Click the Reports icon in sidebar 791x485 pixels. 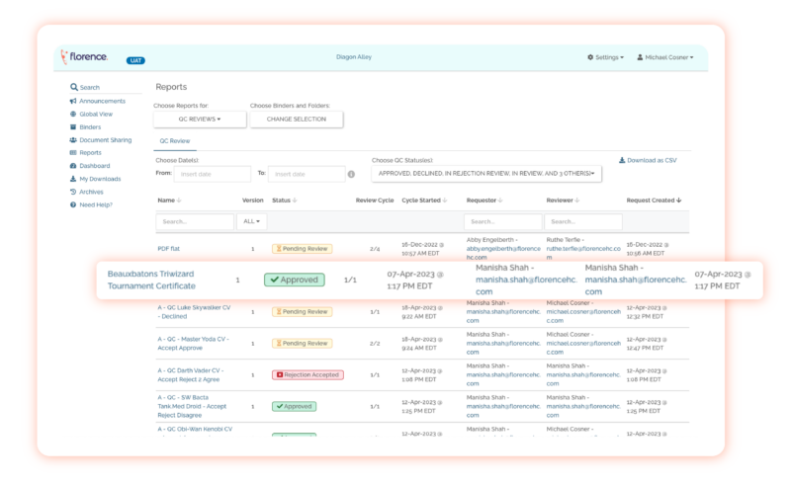point(73,153)
